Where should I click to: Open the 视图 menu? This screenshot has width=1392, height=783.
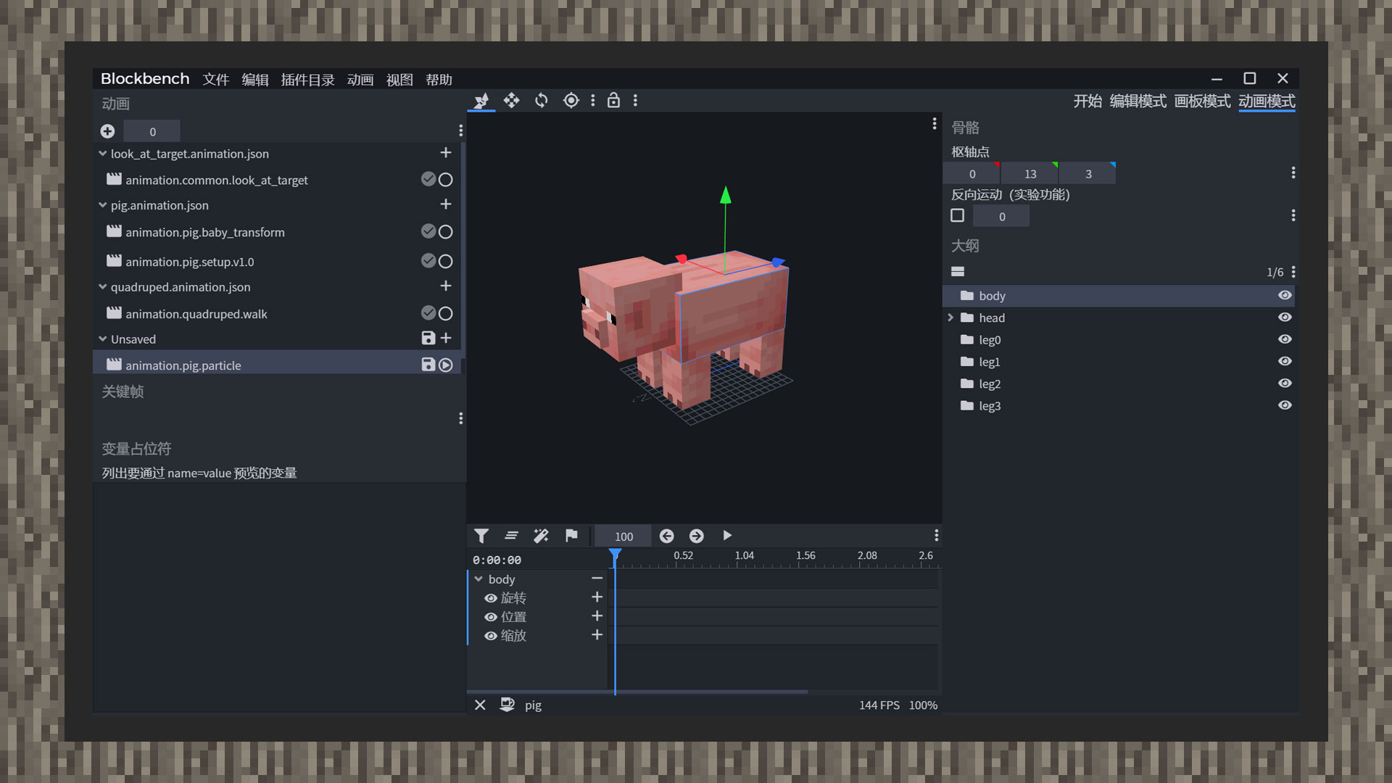click(399, 80)
